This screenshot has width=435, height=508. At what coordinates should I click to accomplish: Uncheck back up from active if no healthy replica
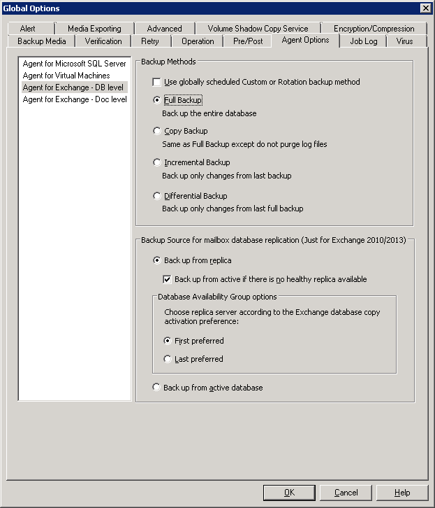168,279
